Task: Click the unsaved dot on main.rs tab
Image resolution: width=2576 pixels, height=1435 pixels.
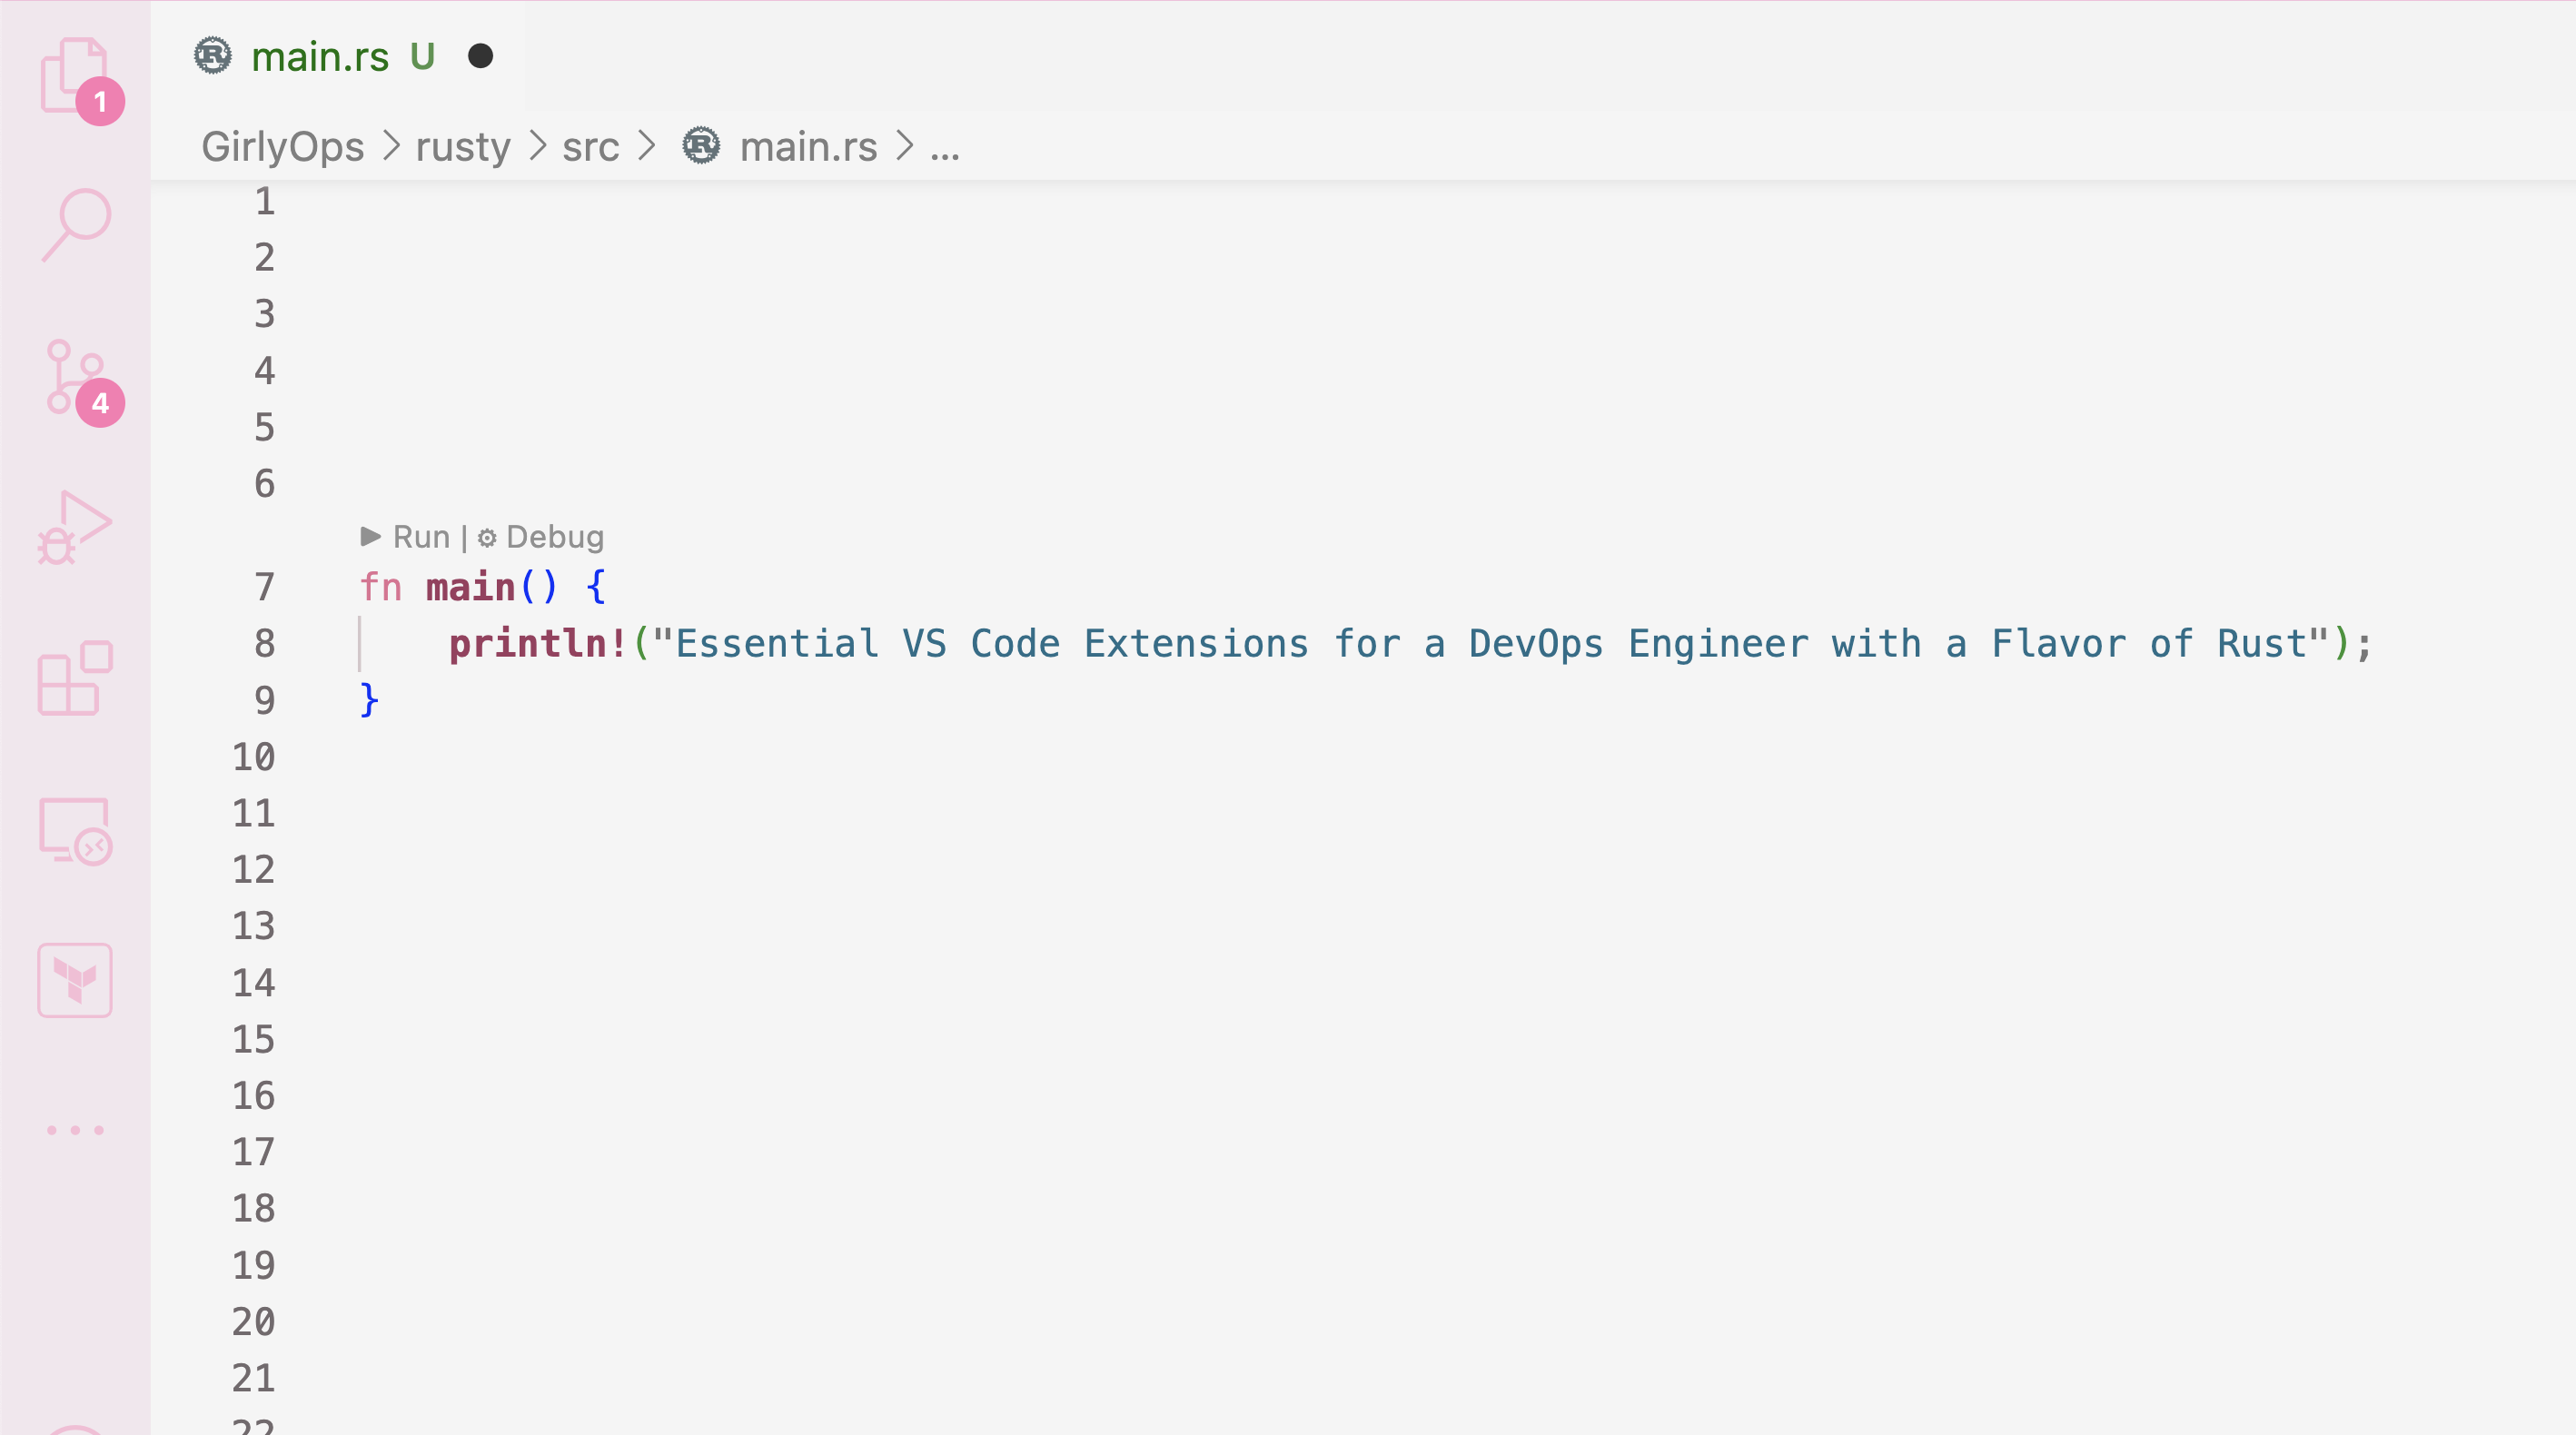Action: [480, 56]
